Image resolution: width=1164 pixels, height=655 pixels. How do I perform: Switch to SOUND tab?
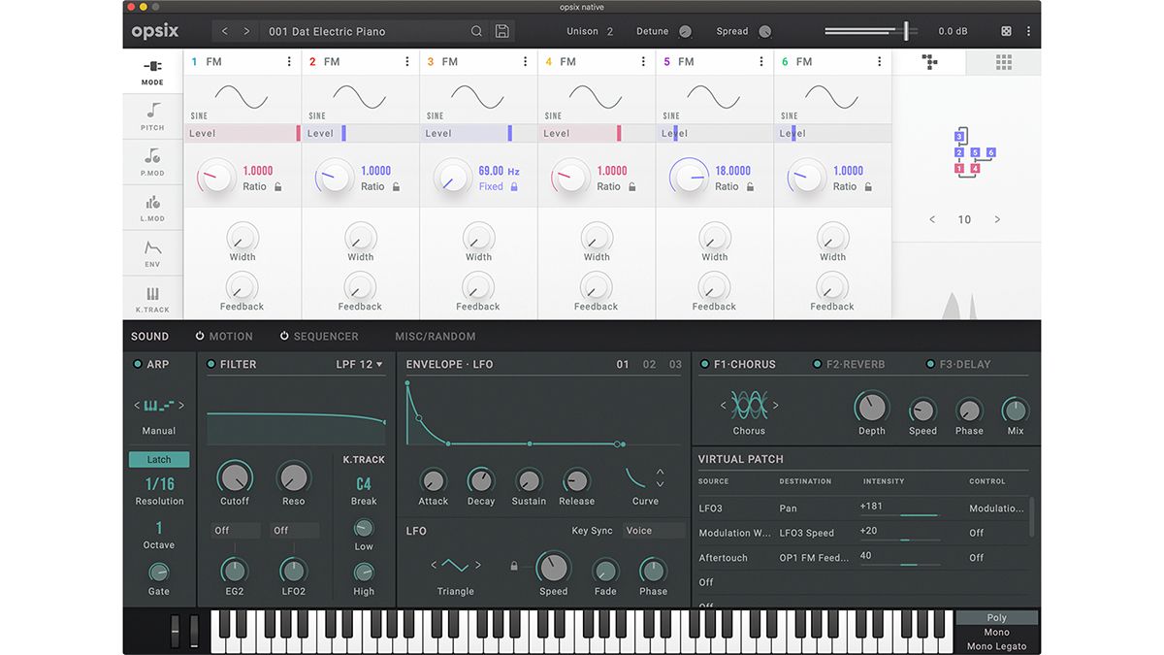pos(150,336)
